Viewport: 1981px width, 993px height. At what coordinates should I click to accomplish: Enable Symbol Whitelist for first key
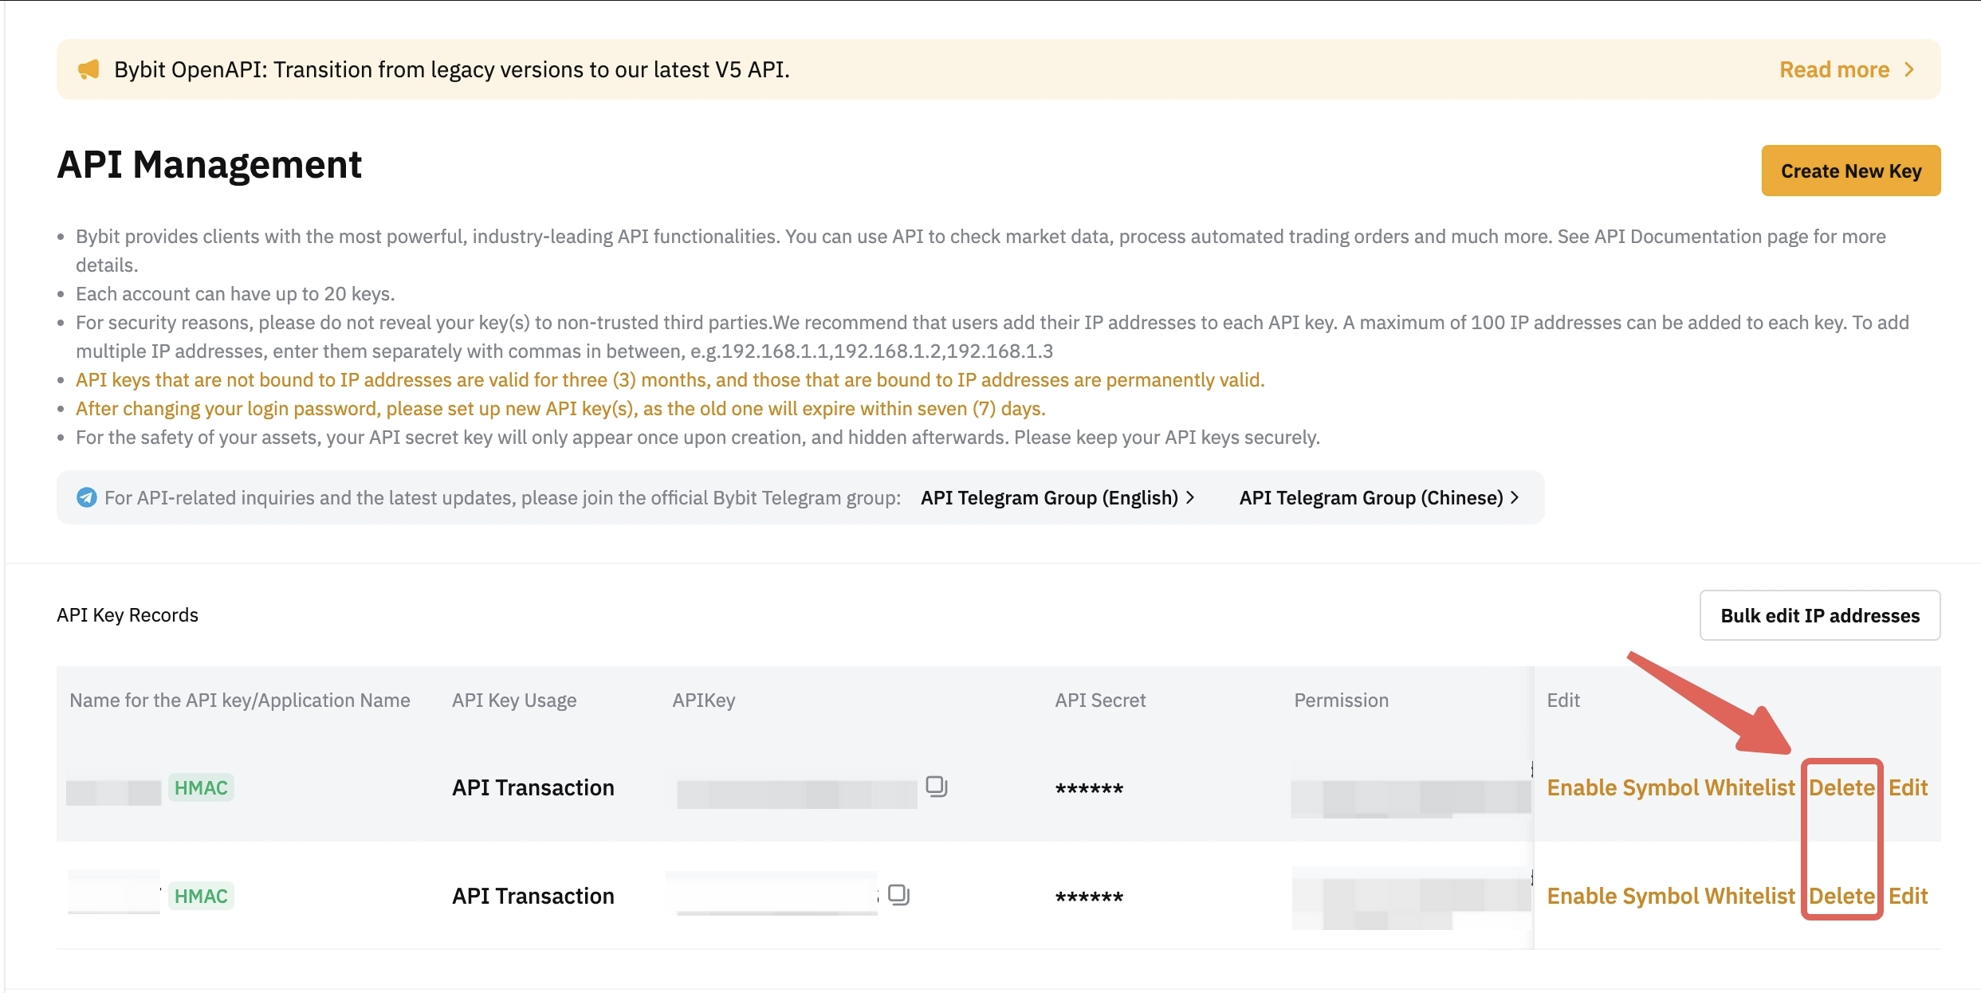tap(1670, 787)
